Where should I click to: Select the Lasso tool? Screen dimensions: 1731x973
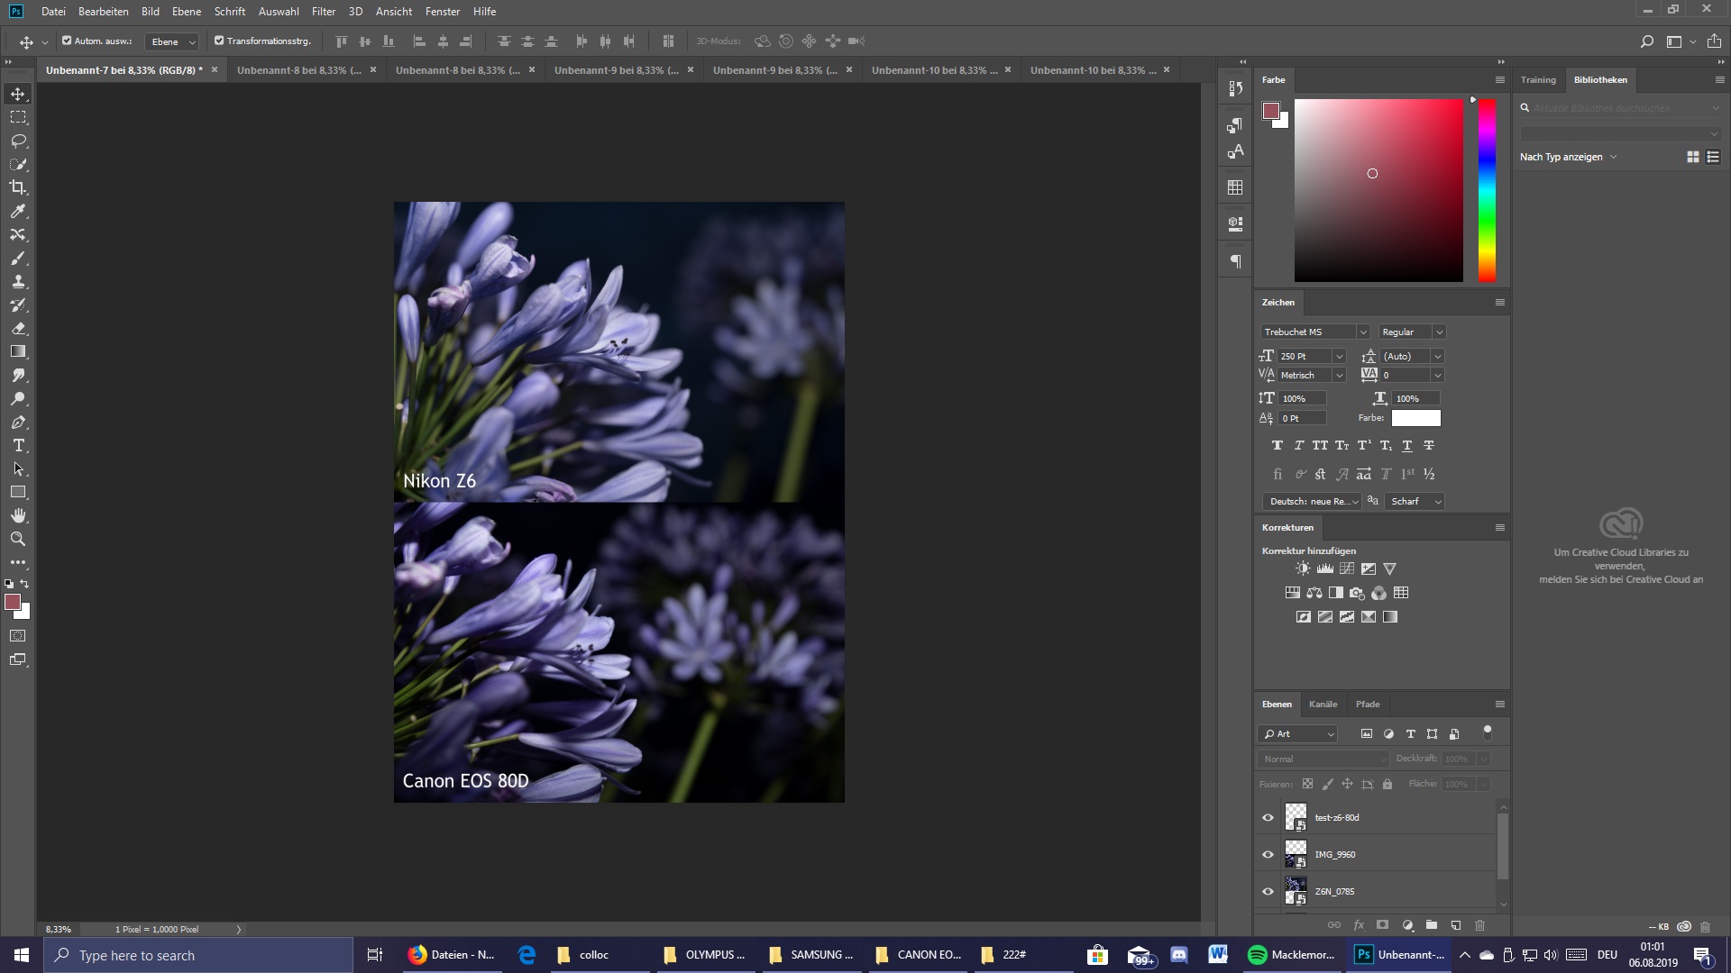point(18,141)
